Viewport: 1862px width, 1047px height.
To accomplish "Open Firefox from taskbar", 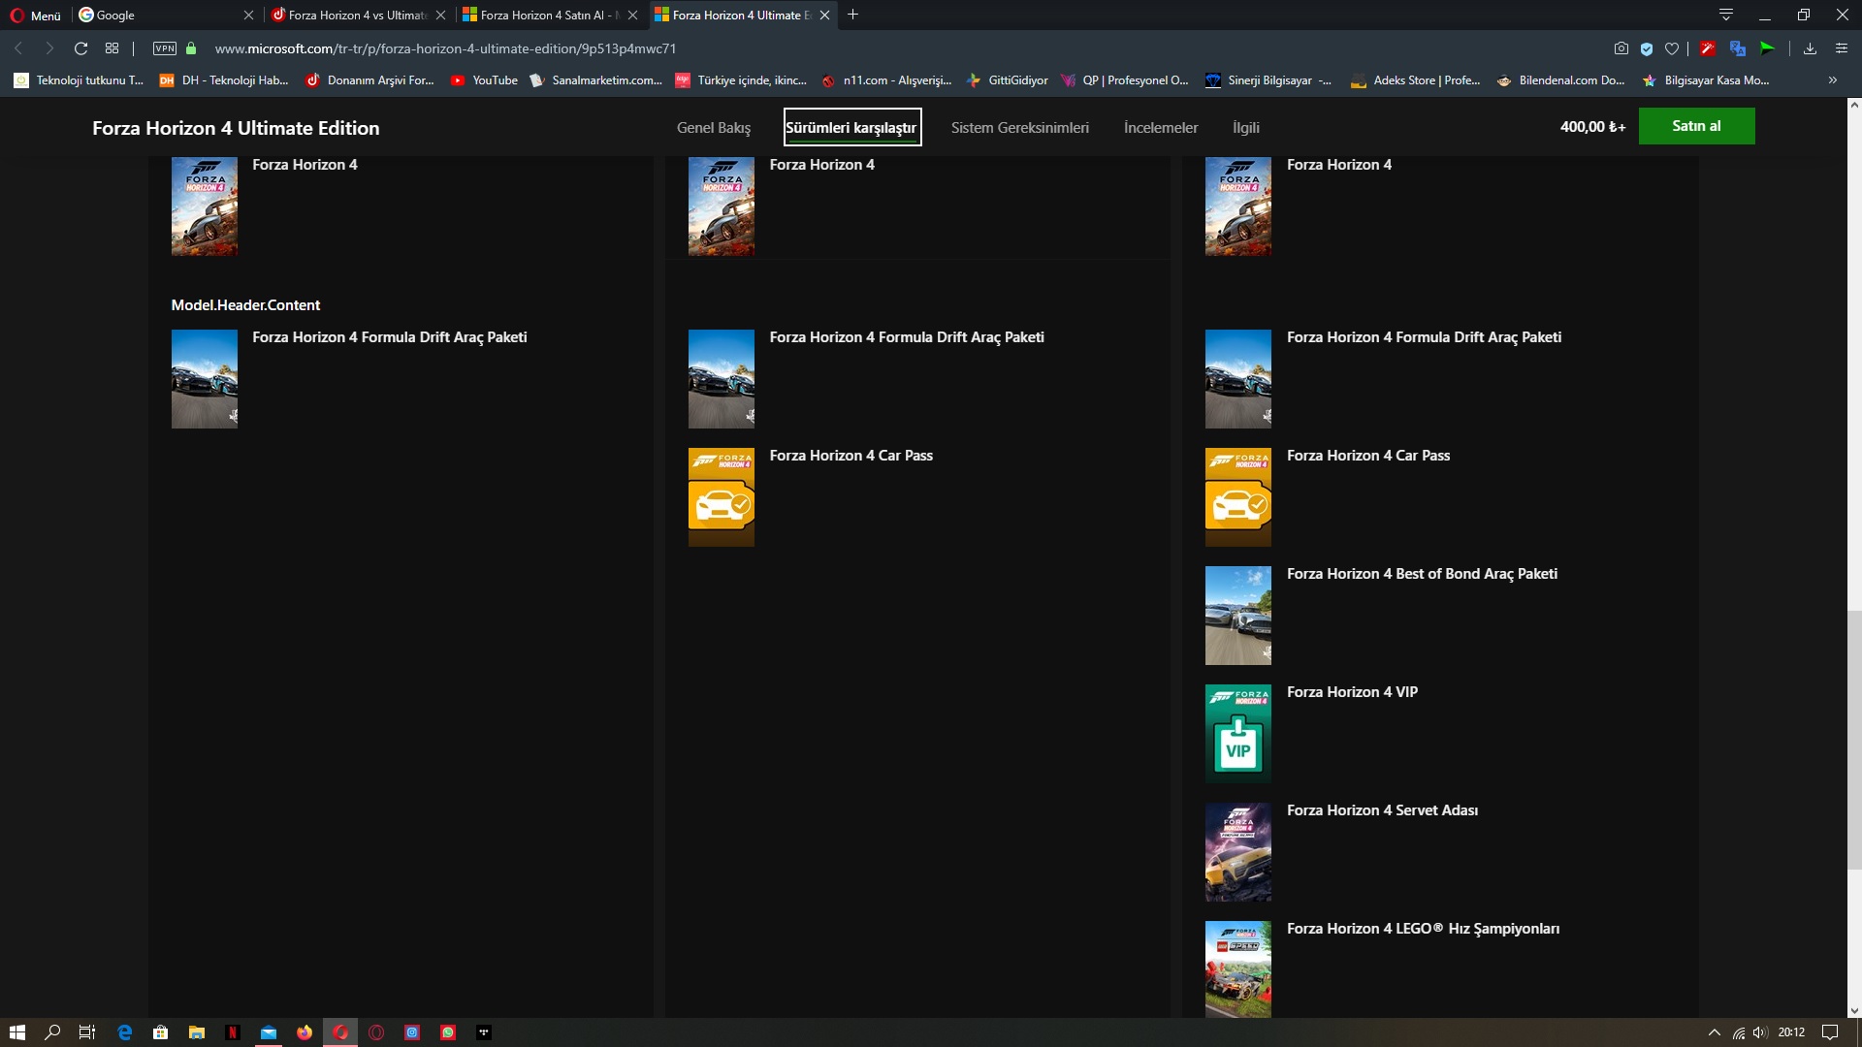I will click(x=305, y=1032).
